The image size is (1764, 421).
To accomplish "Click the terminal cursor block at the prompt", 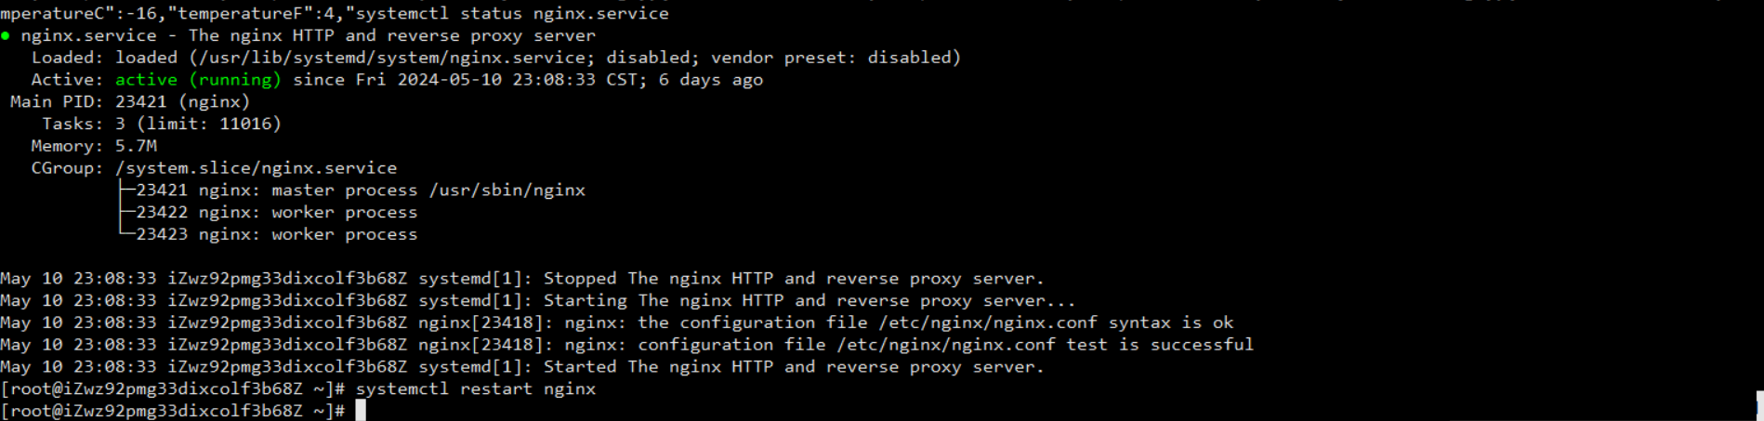I will pos(361,411).
